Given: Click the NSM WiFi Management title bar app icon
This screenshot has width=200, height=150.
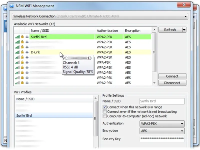Looking at the screenshot, I should 12,6.
